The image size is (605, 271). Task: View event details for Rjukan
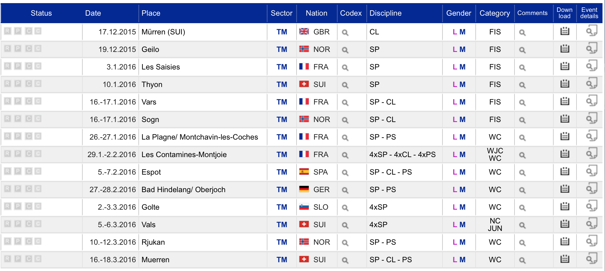pyautogui.click(x=591, y=242)
